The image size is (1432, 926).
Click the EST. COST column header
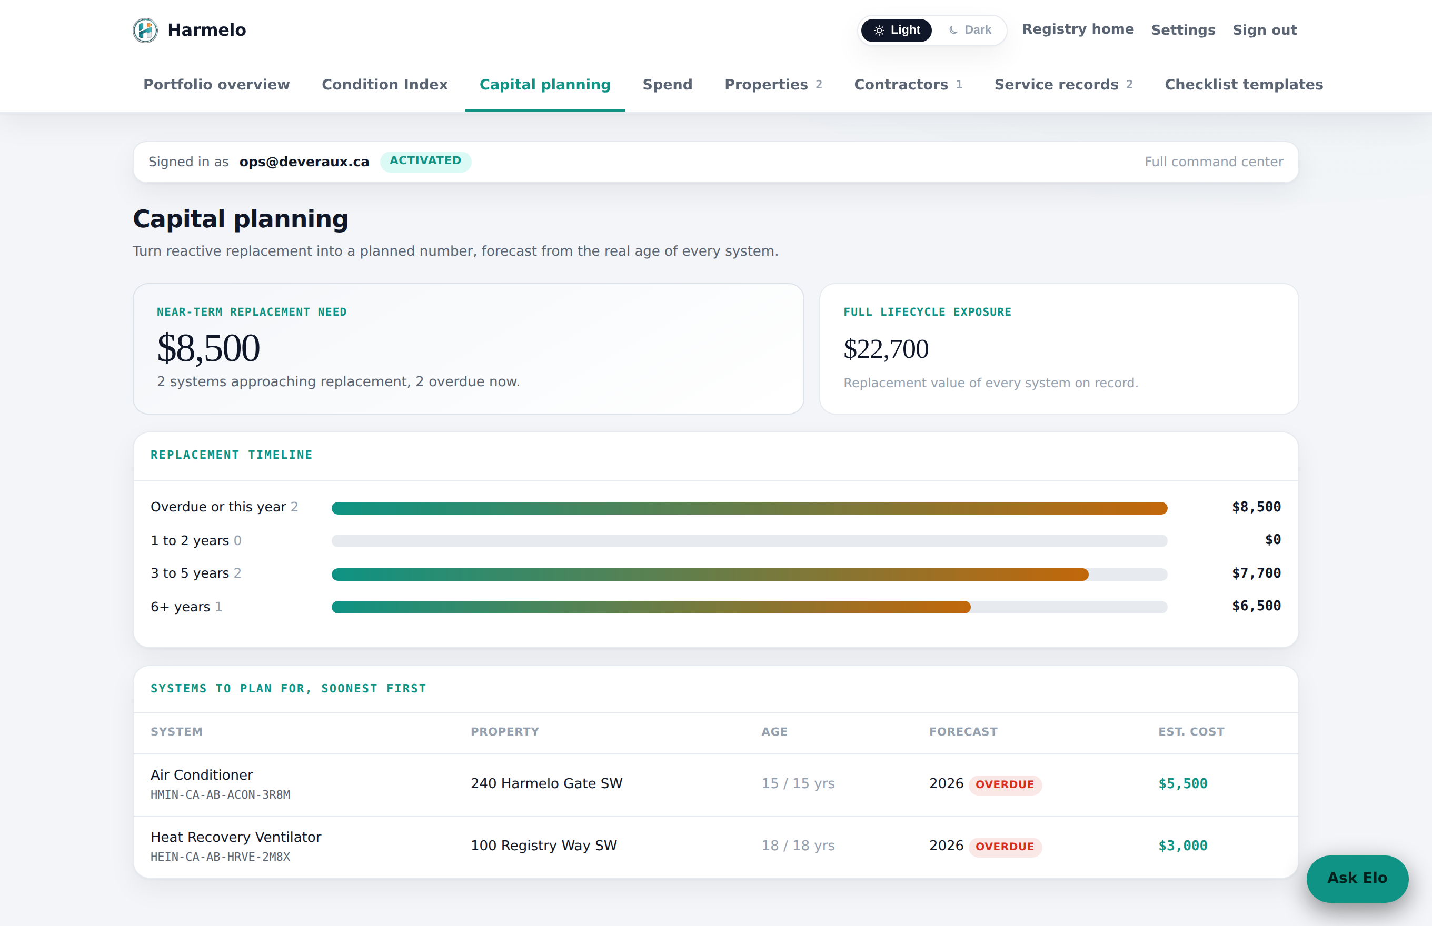(x=1191, y=732)
